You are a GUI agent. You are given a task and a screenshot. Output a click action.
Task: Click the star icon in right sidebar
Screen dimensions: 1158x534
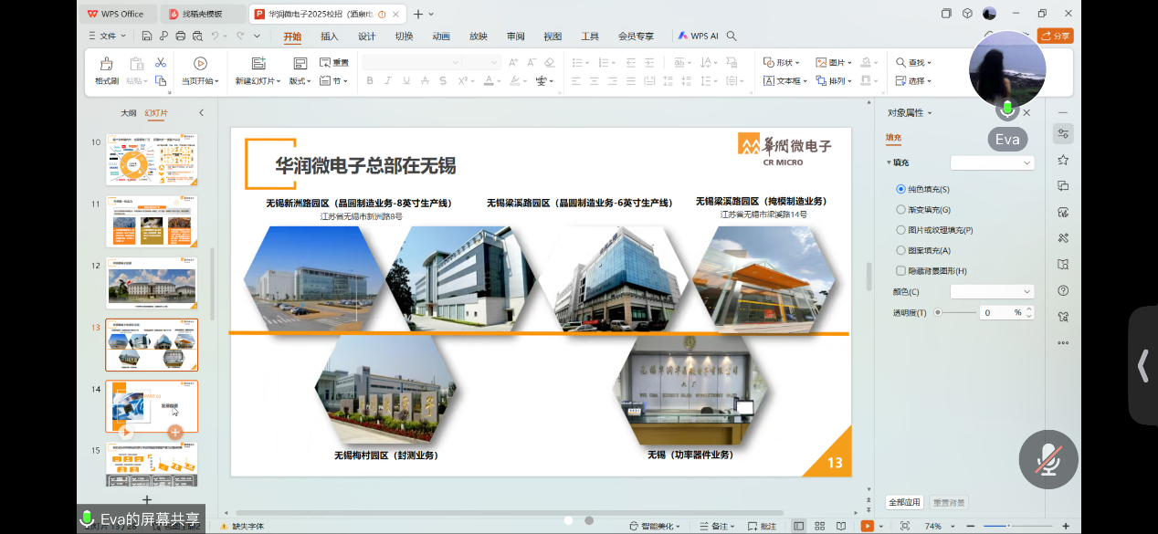pyautogui.click(x=1063, y=160)
